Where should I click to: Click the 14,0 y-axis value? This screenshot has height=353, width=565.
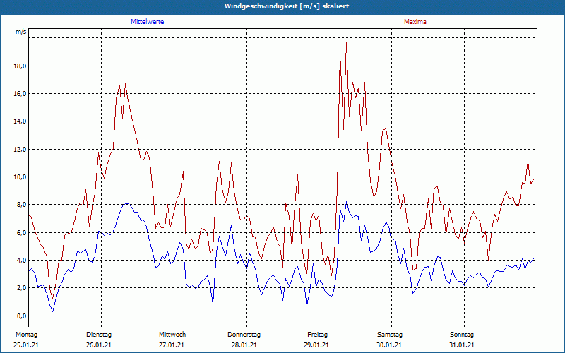point(20,121)
